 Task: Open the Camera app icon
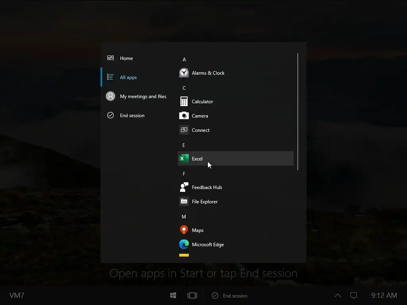tap(184, 116)
